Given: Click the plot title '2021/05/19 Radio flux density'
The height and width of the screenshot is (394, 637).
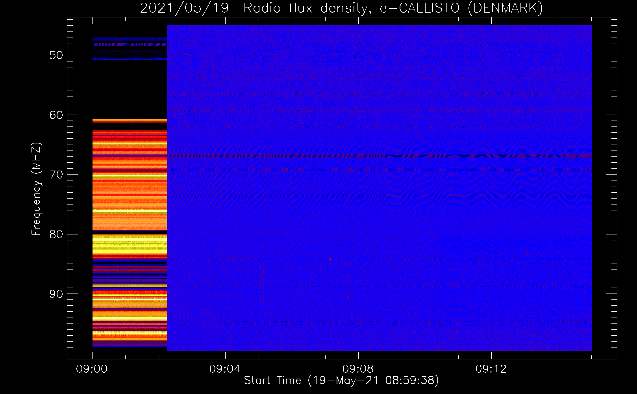Looking at the screenshot, I should [x=255, y=8].
